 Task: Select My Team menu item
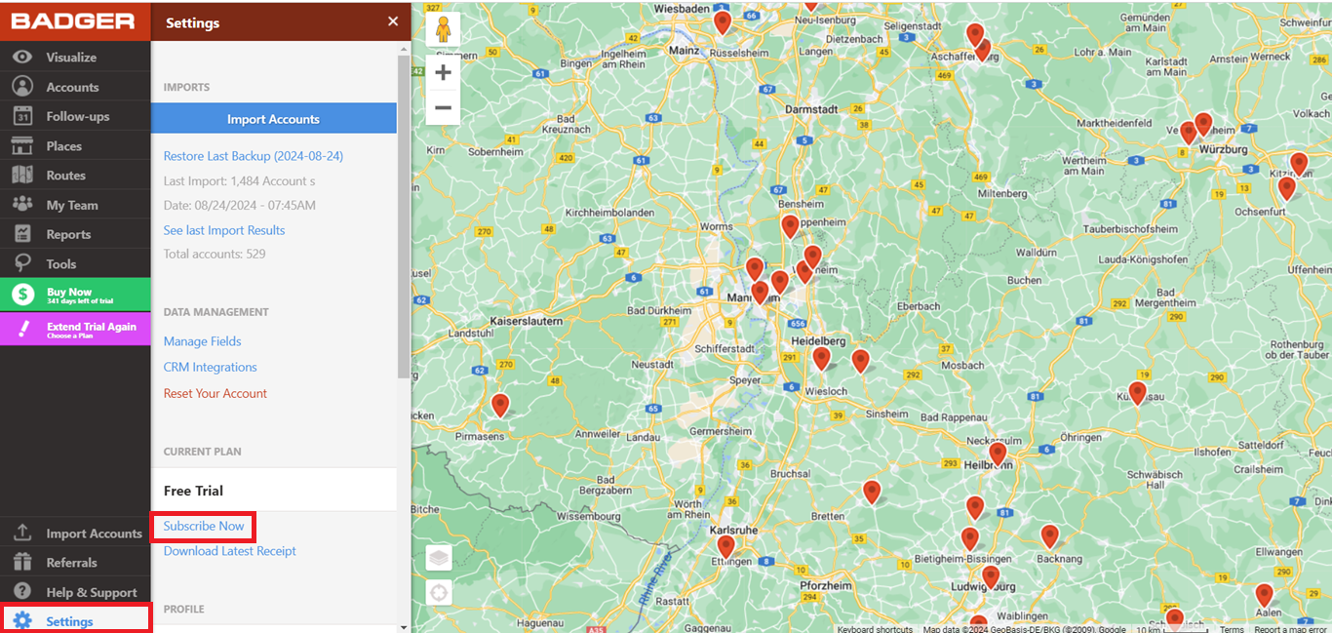point(75,205)
